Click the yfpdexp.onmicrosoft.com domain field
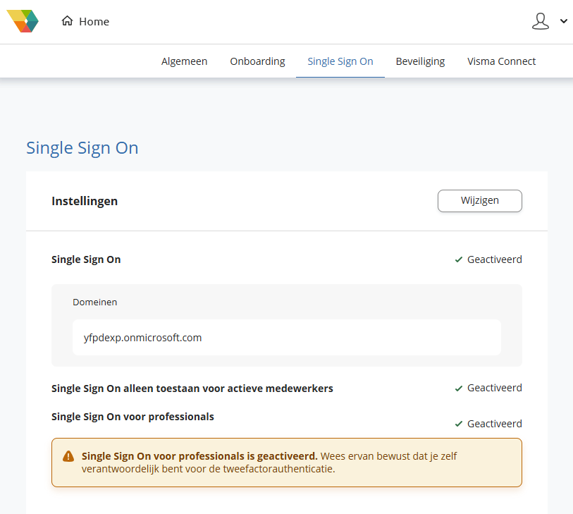 coord(287,337)
